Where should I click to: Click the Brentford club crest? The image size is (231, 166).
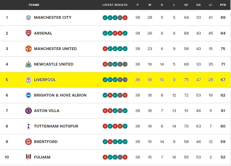click(28, 142)
